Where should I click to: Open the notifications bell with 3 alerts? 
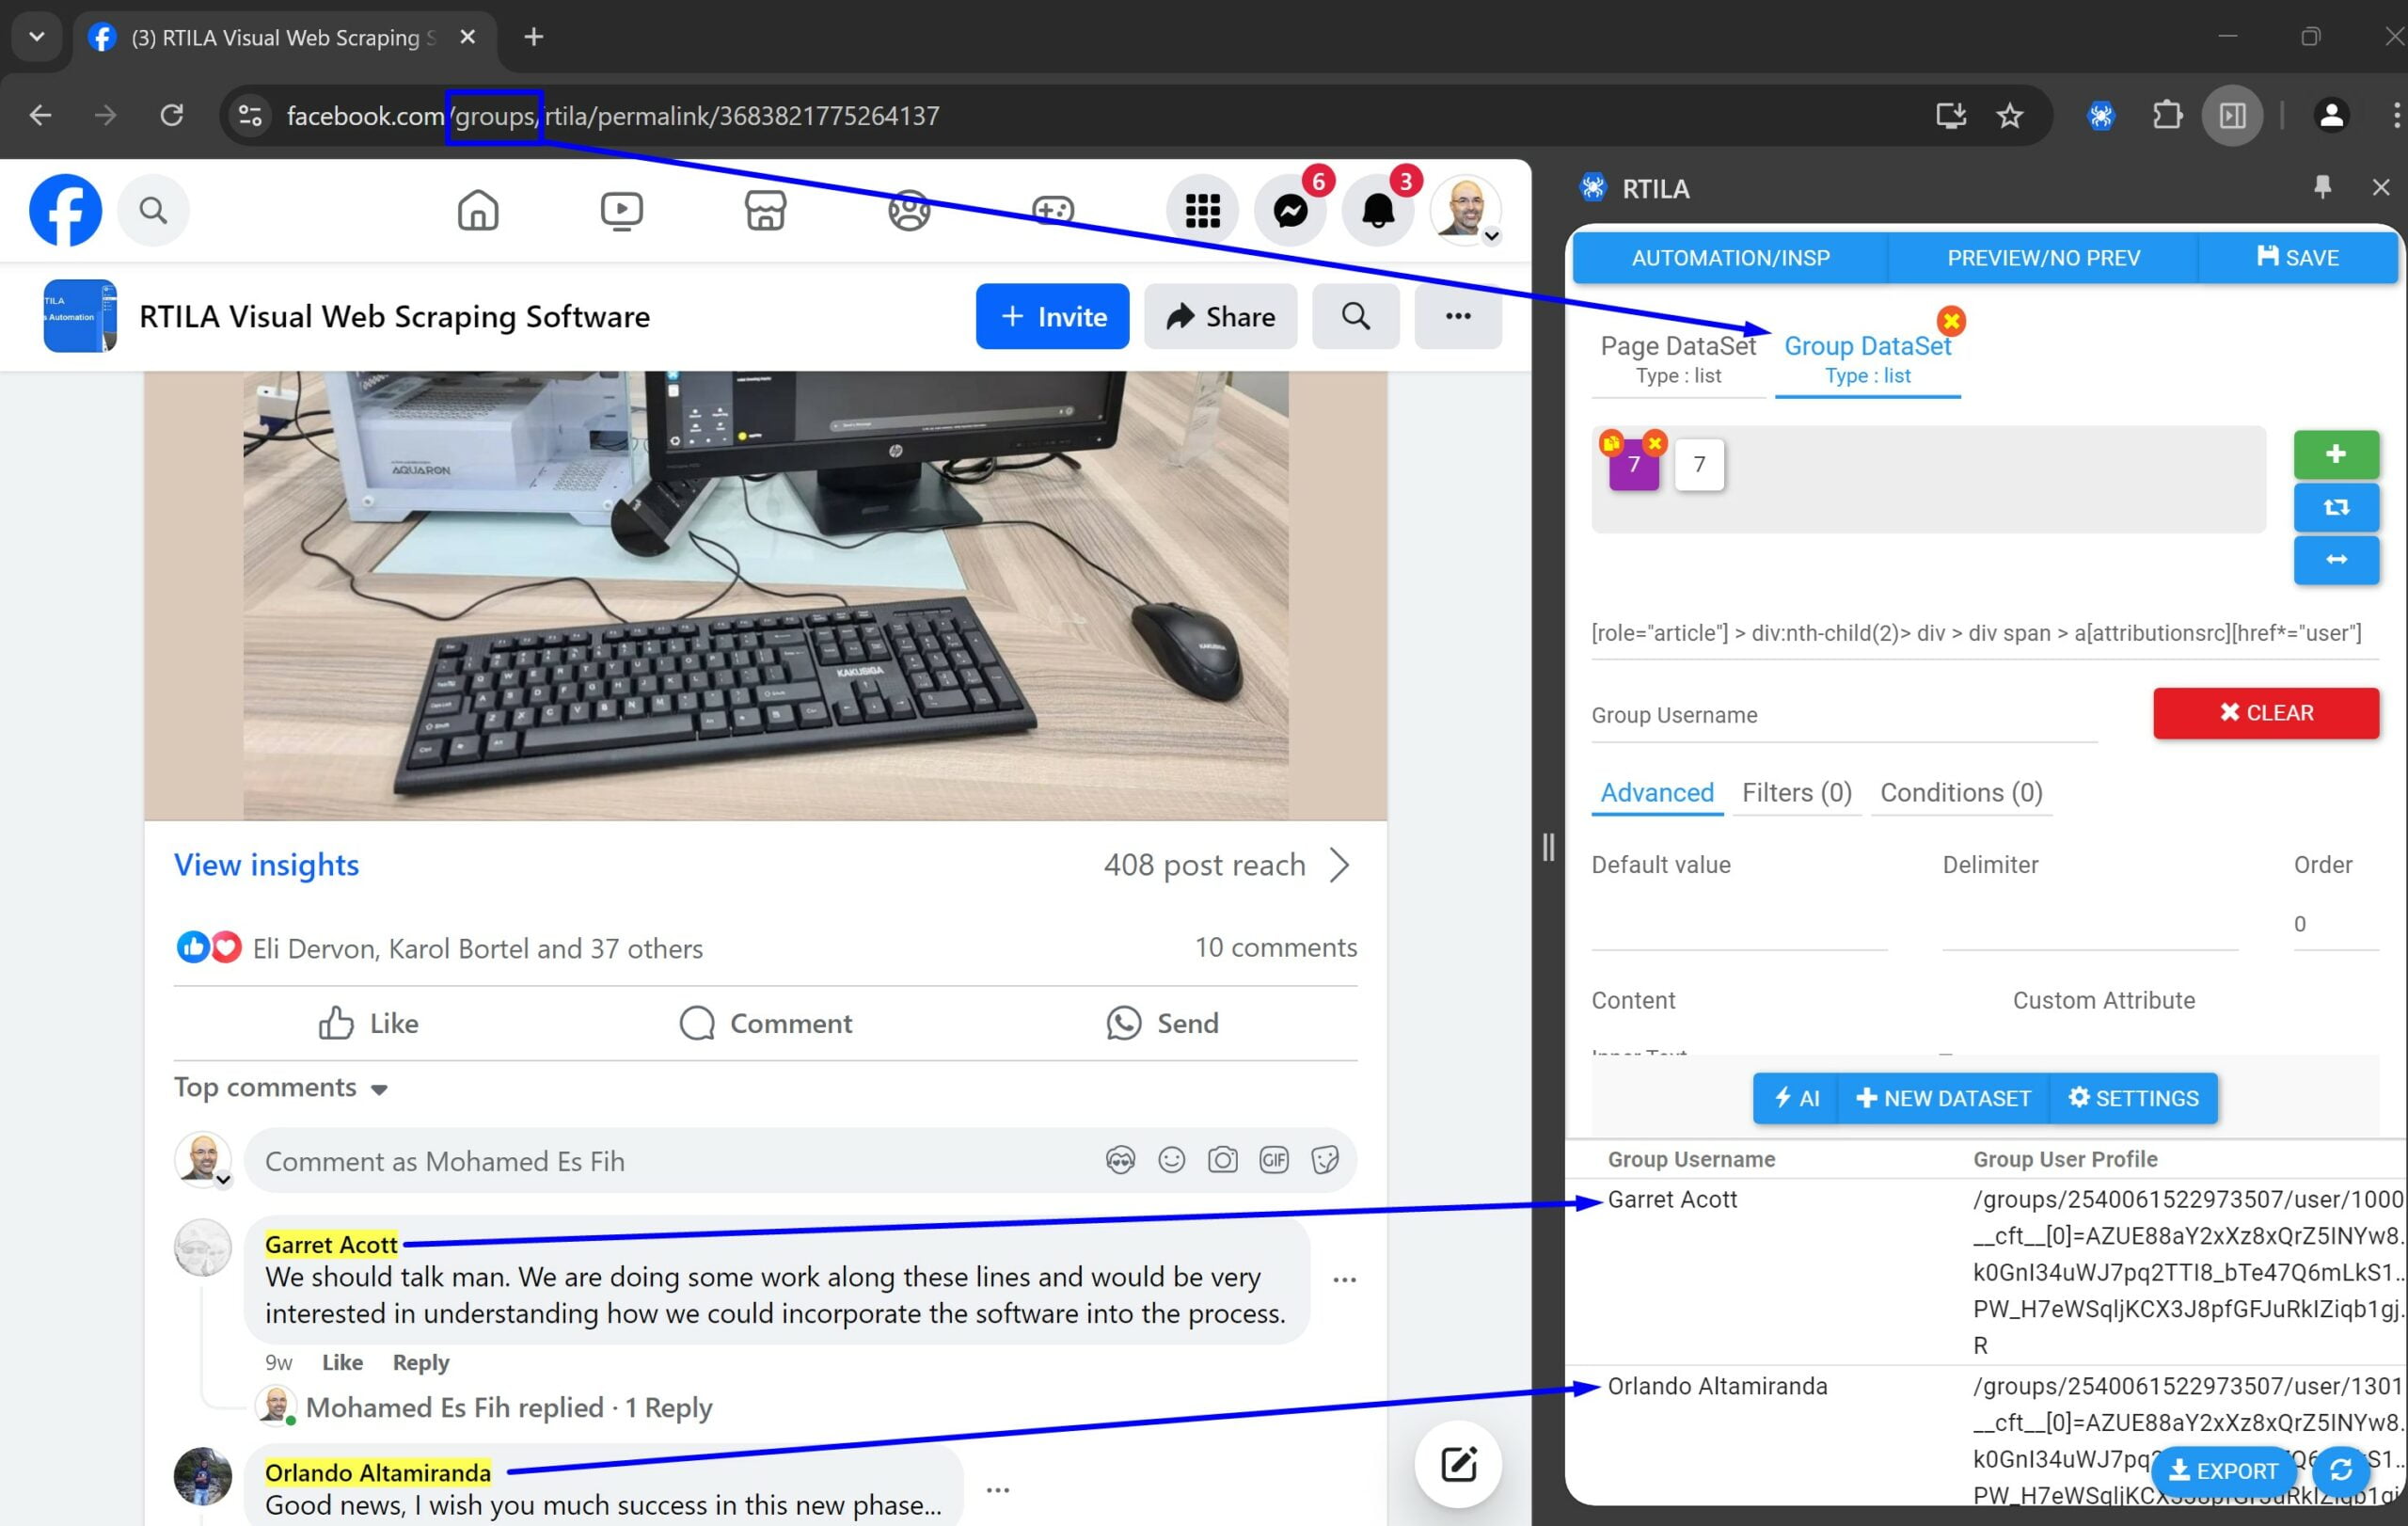click(x=1378, y=210)
